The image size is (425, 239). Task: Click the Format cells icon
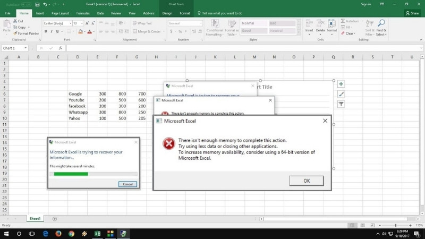click(x=331, y=23)
